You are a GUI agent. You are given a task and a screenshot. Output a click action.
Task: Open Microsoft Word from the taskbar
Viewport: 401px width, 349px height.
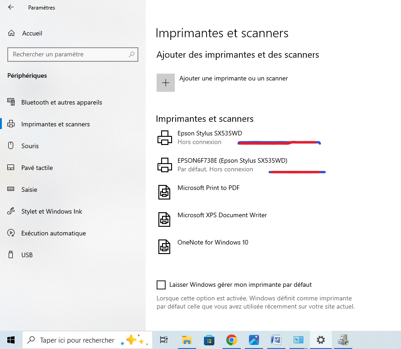pos(276,340)
